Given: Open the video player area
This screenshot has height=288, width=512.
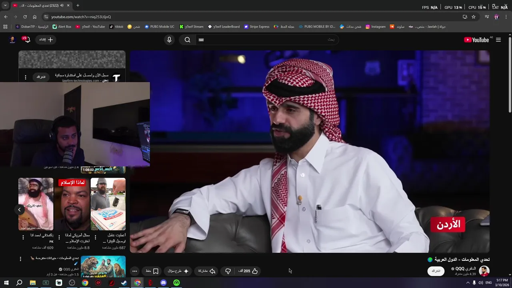Looking at the screenshot, I should [310, 151].
